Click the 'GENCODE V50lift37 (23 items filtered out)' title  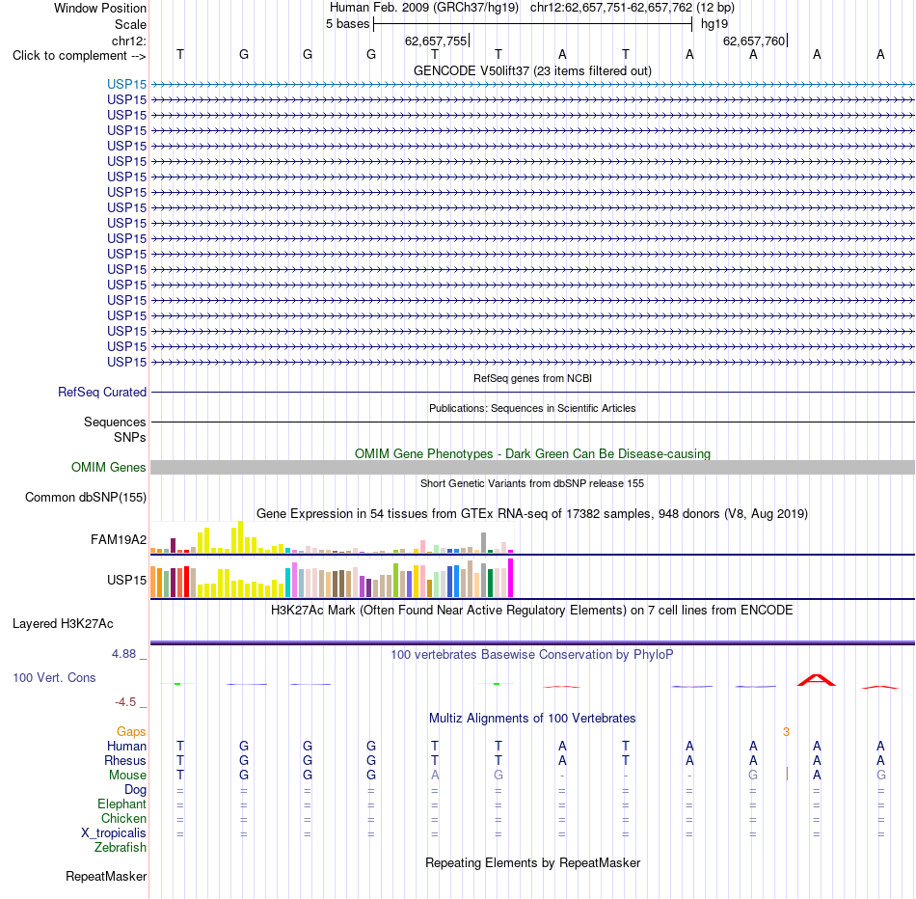click(532, 70)
